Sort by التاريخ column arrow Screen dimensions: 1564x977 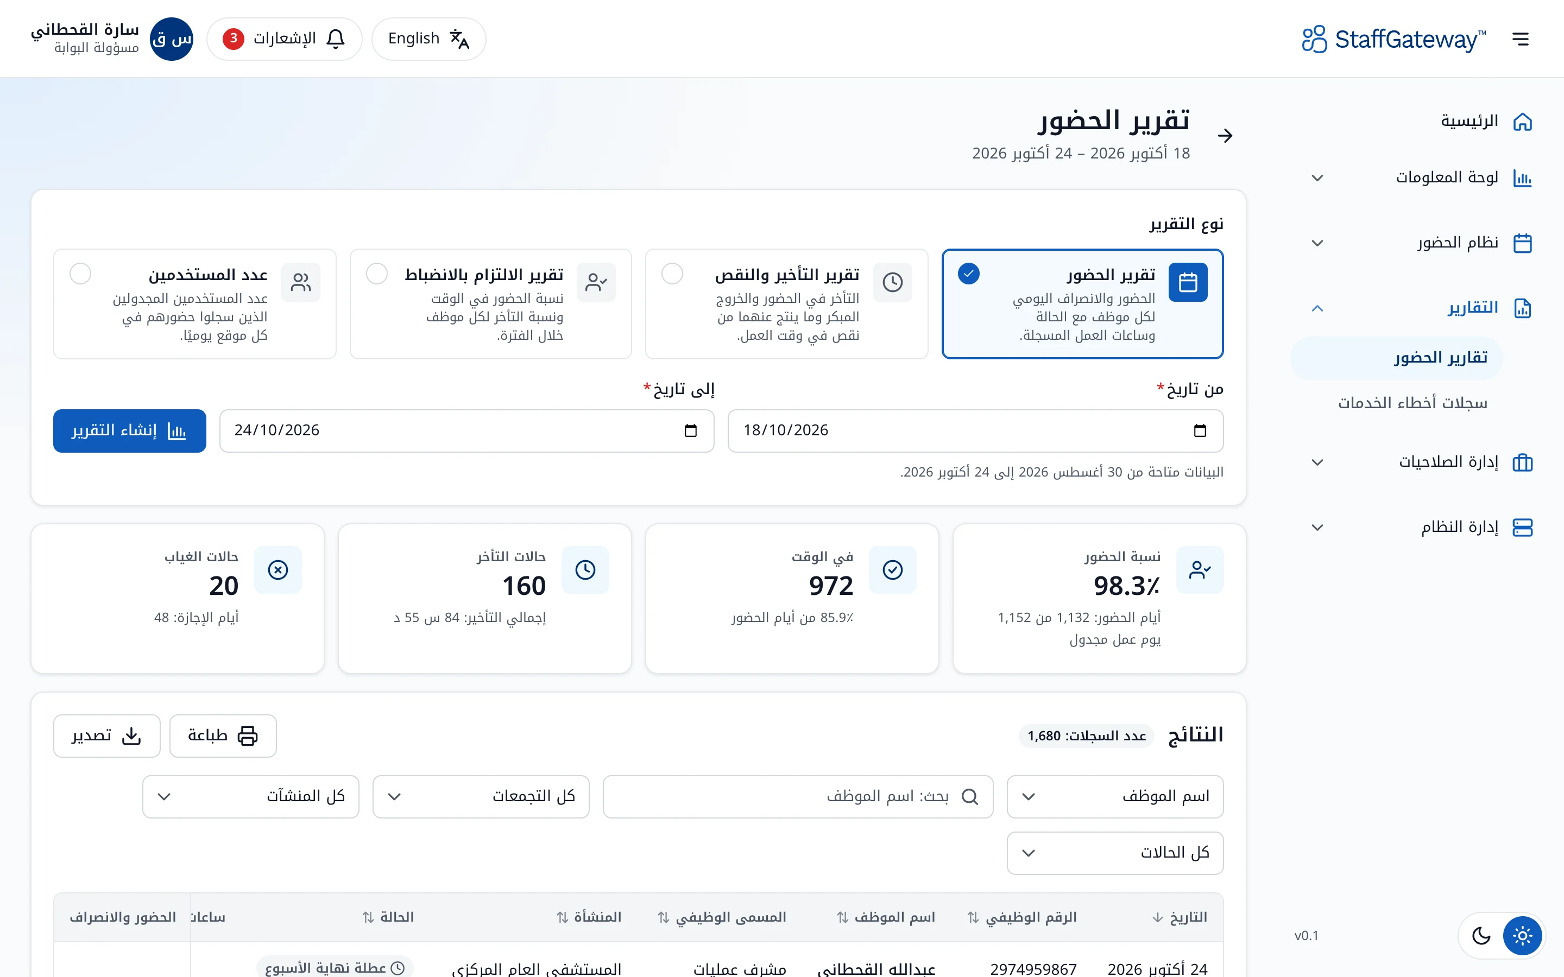[1157, 917]
